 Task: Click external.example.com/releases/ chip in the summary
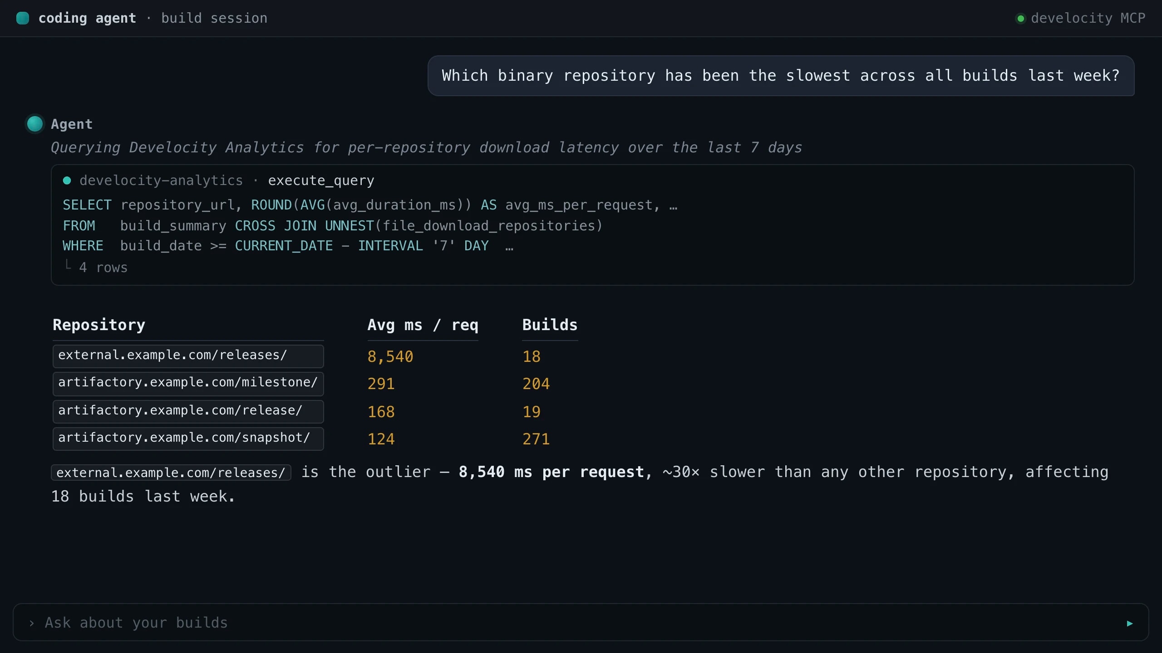coord(171,473)
